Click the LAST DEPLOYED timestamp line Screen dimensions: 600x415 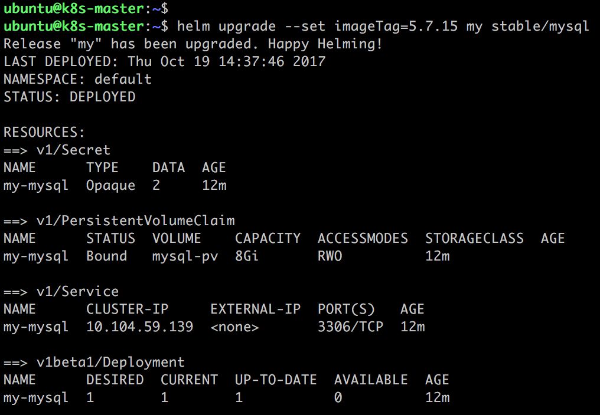click(165, 61)
